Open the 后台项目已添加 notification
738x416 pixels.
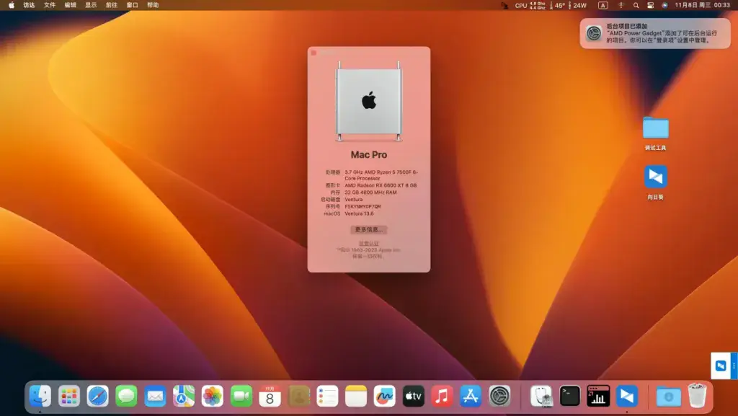(x=655, y=33)
